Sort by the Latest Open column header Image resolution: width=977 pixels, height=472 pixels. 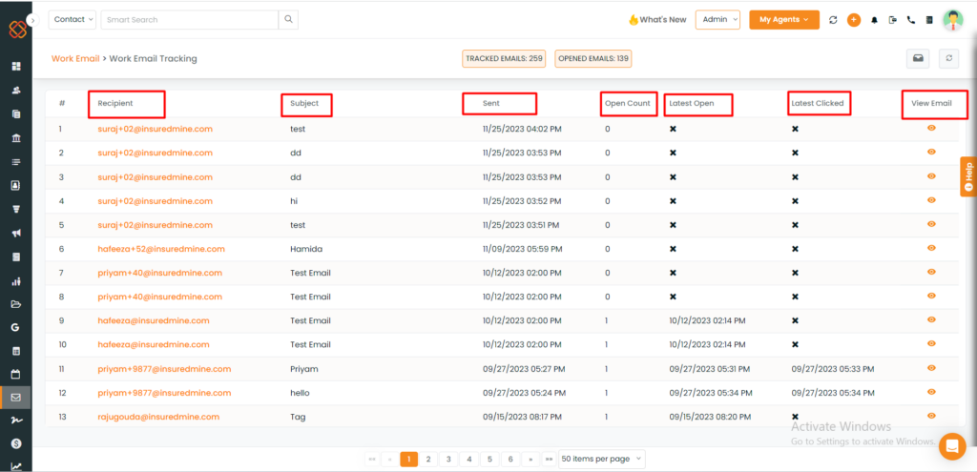coord(692,103)
